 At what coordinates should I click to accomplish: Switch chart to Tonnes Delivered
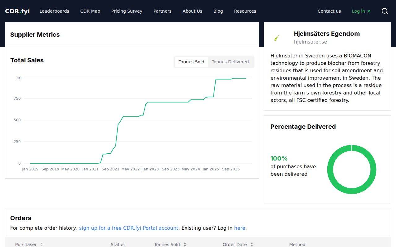[230, 62]
